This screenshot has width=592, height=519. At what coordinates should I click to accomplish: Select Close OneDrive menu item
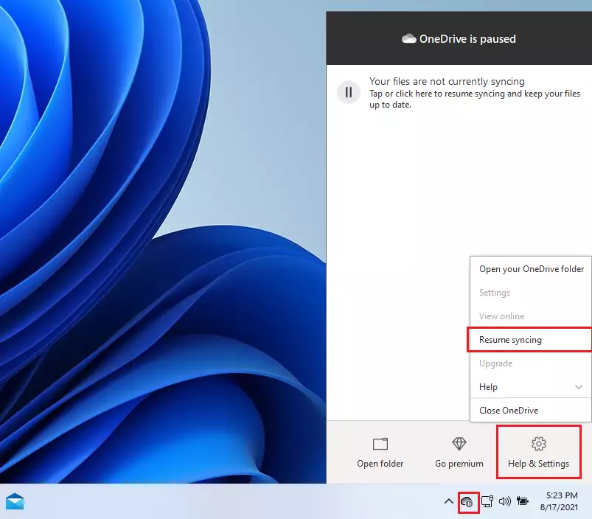click(531, 411)
